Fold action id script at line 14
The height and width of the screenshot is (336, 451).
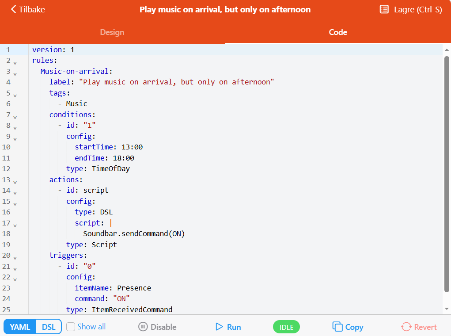coord(15,193)
